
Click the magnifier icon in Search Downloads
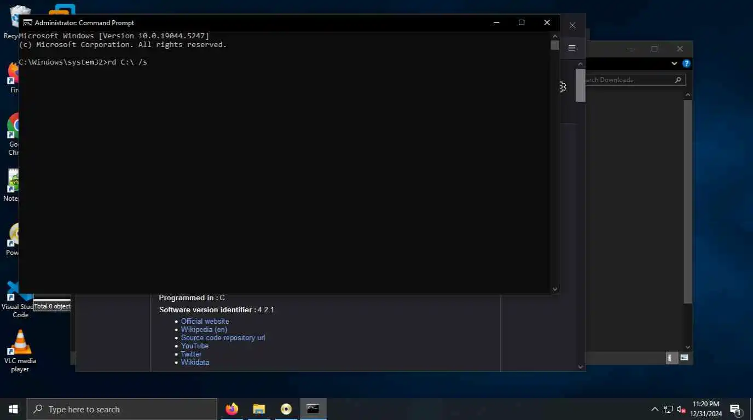[678, 80]
